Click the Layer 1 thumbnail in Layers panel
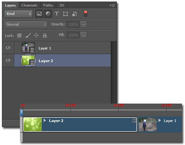 pos(28,48)
